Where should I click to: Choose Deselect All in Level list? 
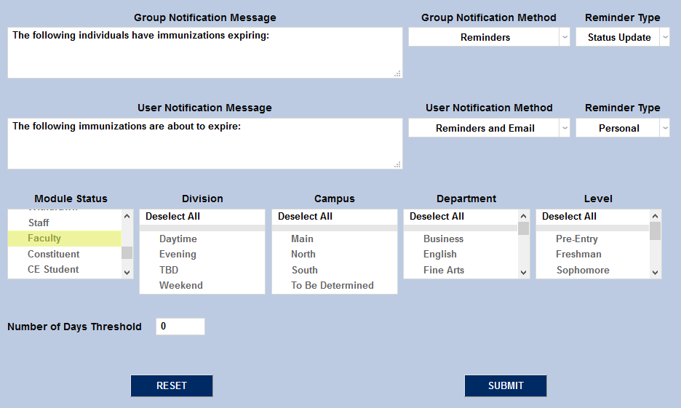point(593,217)
